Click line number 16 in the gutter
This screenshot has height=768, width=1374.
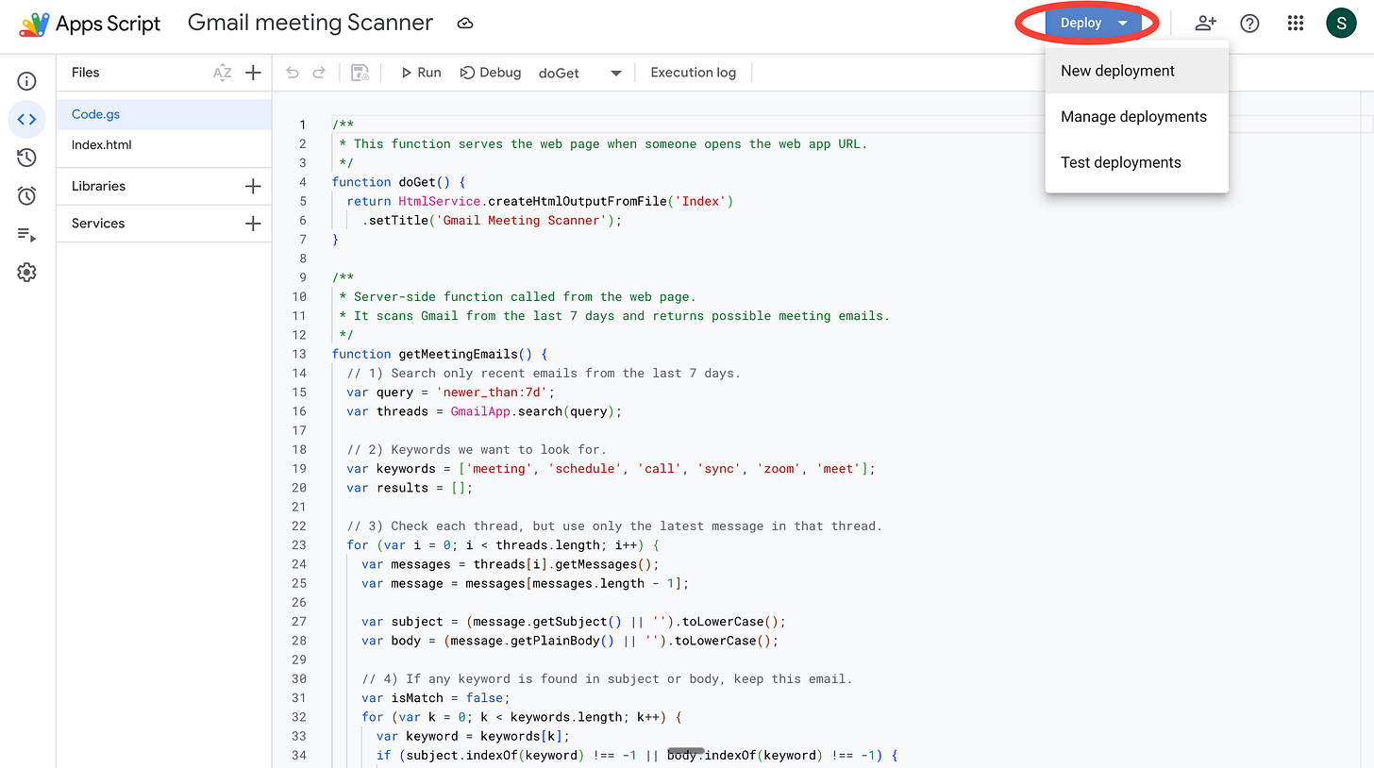pos(299,411)
